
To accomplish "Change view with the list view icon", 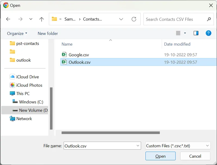I will click(x=178, y=33).
